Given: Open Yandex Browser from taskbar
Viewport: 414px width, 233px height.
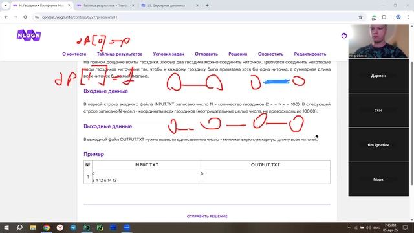Looking at the screenshot, I should tap(60, 227).
